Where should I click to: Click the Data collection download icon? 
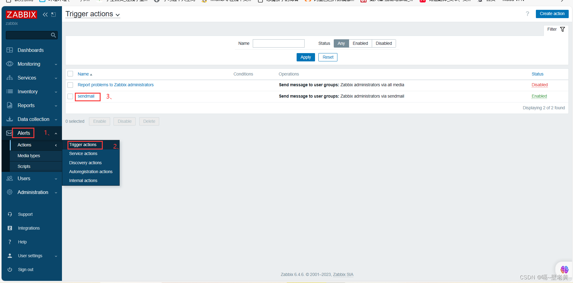tap(10, 119)
